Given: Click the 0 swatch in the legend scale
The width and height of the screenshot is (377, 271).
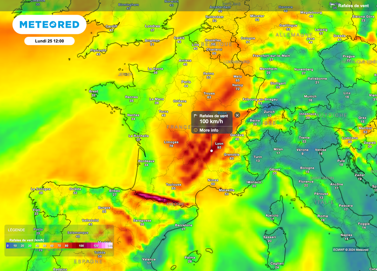Looking at the screenshot, I should 8,246.
